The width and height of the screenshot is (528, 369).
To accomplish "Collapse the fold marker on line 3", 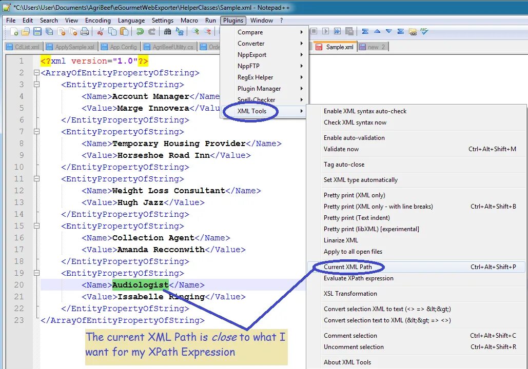I will [x=36, y=84].
